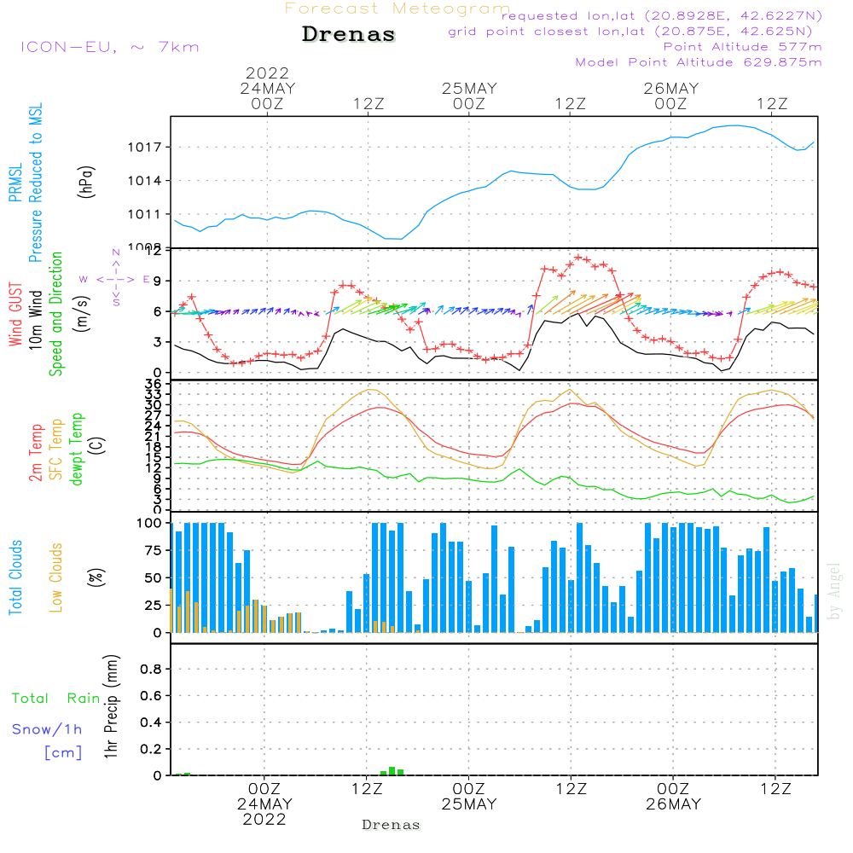Select the blue 'Total Clouds' label
853x853 pixels.
pos(15,577)
